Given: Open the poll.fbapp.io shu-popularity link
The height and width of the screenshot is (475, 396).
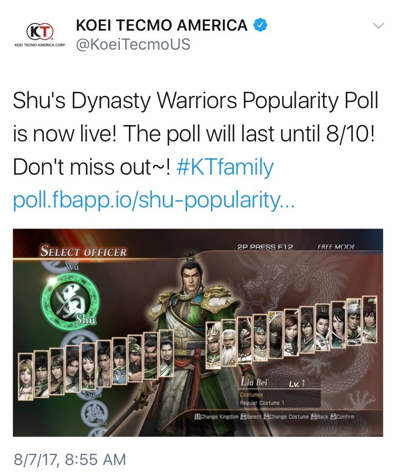Looking at the screenshot, I should 154,200.
